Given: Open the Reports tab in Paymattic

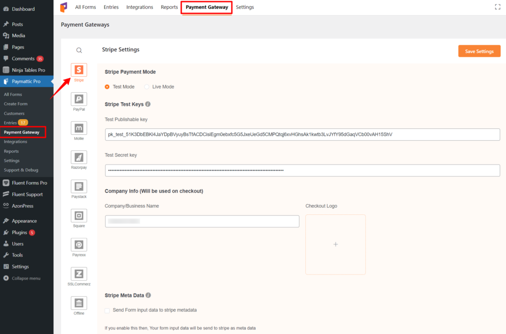Looking at the screenshot, I should [x=169, y=7].
